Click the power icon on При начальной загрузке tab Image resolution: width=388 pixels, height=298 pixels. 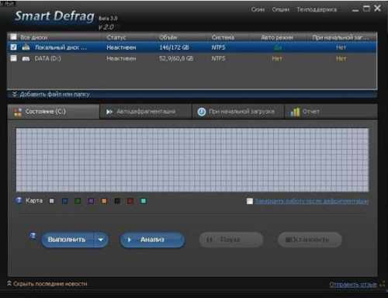pyautogui.click(x=202, y=112)
